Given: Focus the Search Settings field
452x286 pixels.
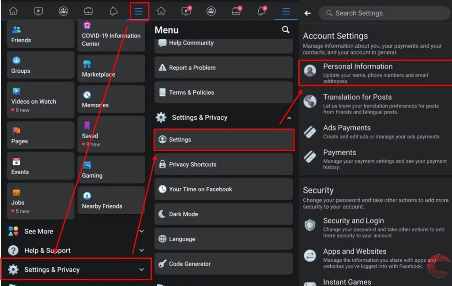Looking at the screenshot, I should coord(384,13).
